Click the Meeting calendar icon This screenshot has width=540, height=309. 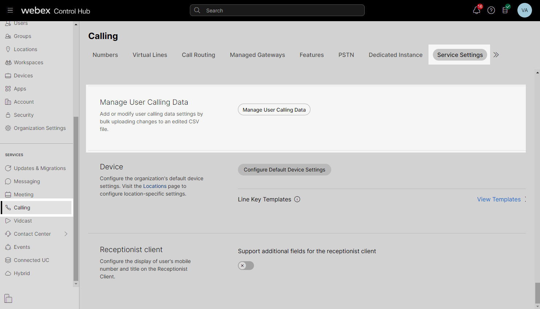pos(8,194)
